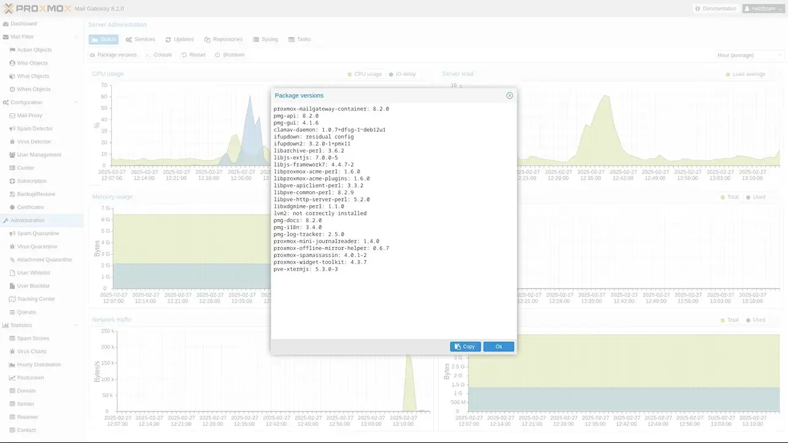Viewport: 788px width, 443px height.
Task: Switch to the Updates tab
Action: (180, 39)
